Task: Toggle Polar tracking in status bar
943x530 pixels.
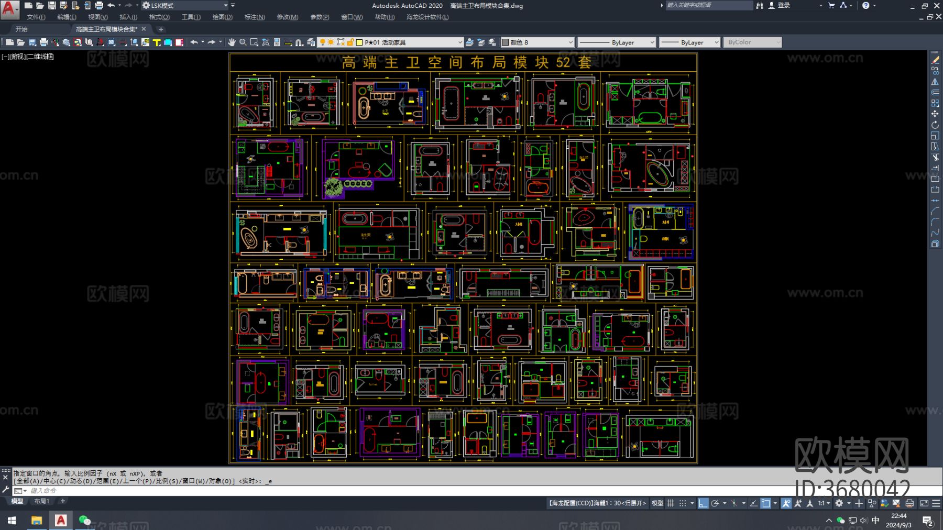Action: coord(715,503)
